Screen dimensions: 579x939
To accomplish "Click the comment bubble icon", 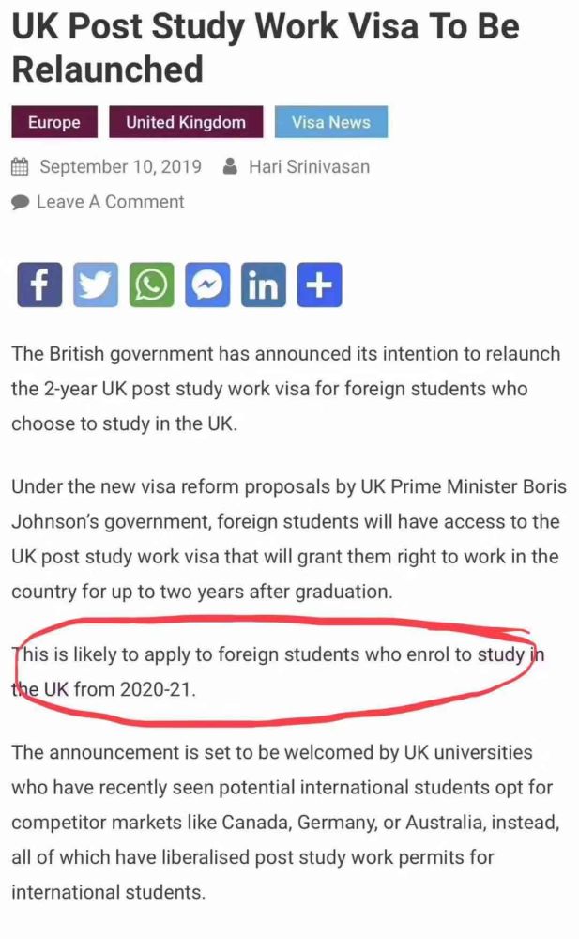I will point(21,203).
